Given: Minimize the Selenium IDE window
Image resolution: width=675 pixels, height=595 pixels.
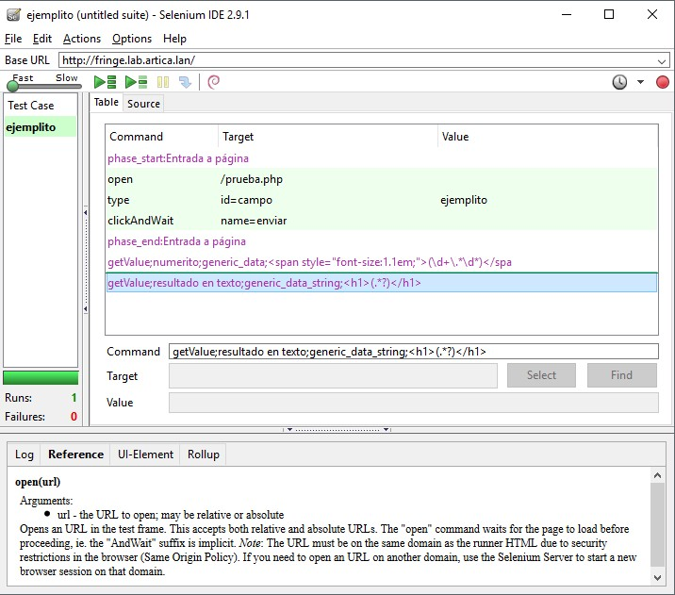Looking at the screenshot, I should point(567,15).
